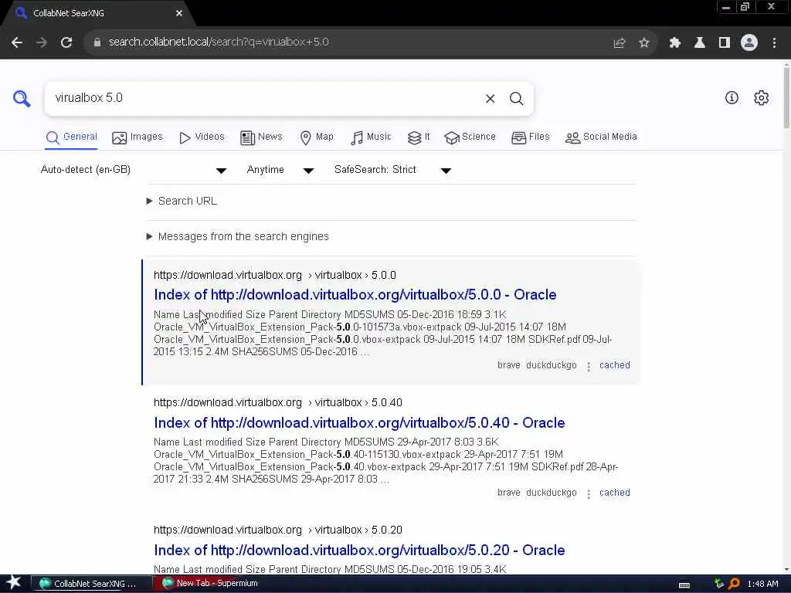Screen dimensions: 791x593
Task: Click 'brave' engine label on the 5.0.40 result
Action: click(508, 493)
